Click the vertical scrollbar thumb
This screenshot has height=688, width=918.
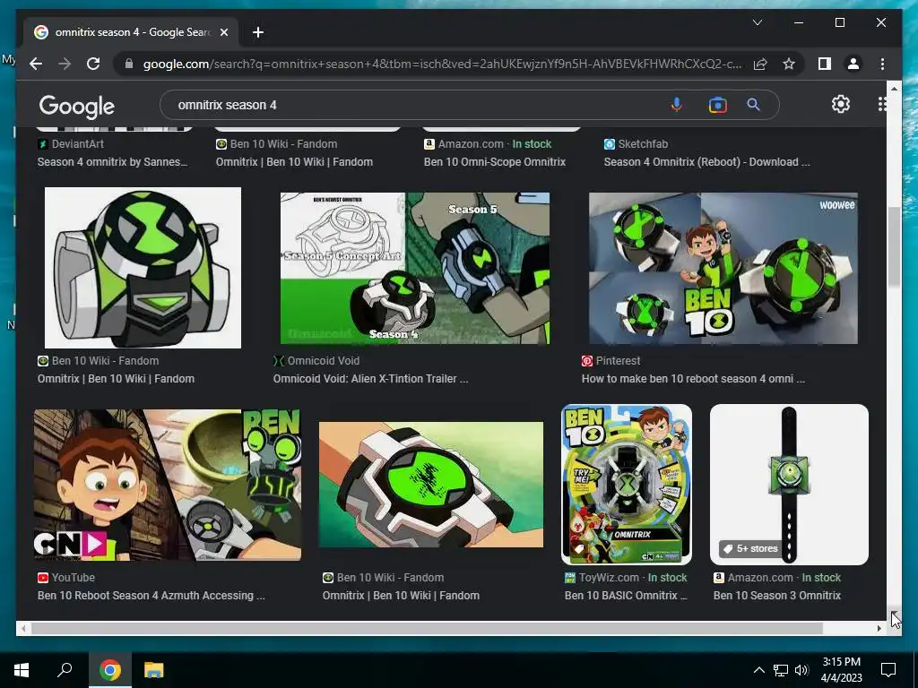click(x=894, y=247)
